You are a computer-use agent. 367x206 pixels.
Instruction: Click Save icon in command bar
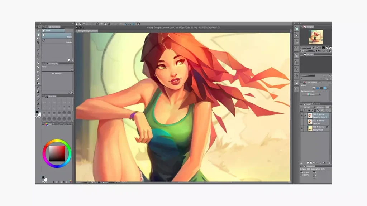click(x=84, y=24)
